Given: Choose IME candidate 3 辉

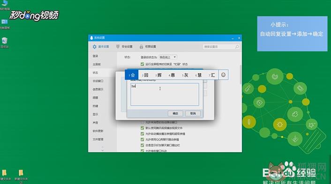Looking at the screenshot, I should tap(158, 75).
